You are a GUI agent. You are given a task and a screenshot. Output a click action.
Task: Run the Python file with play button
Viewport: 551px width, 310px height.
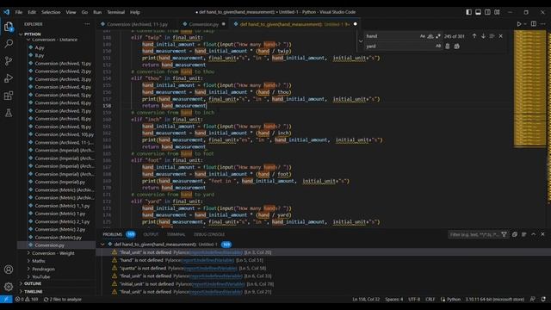coord(518,24)
